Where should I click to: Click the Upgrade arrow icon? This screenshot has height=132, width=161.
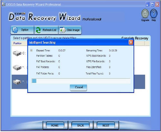coord(145,14)
